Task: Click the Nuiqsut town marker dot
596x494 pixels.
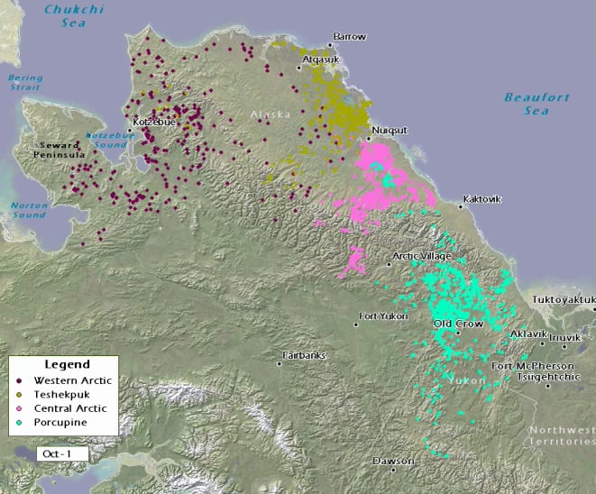Action: [368, 139]
